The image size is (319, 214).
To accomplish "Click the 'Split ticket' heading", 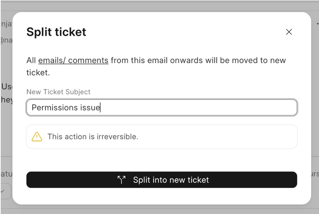I will [56, 32].
